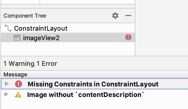Hide the Component Tree panel
Image resolution: width=188 pixels, height=109 pixels.
128,16
